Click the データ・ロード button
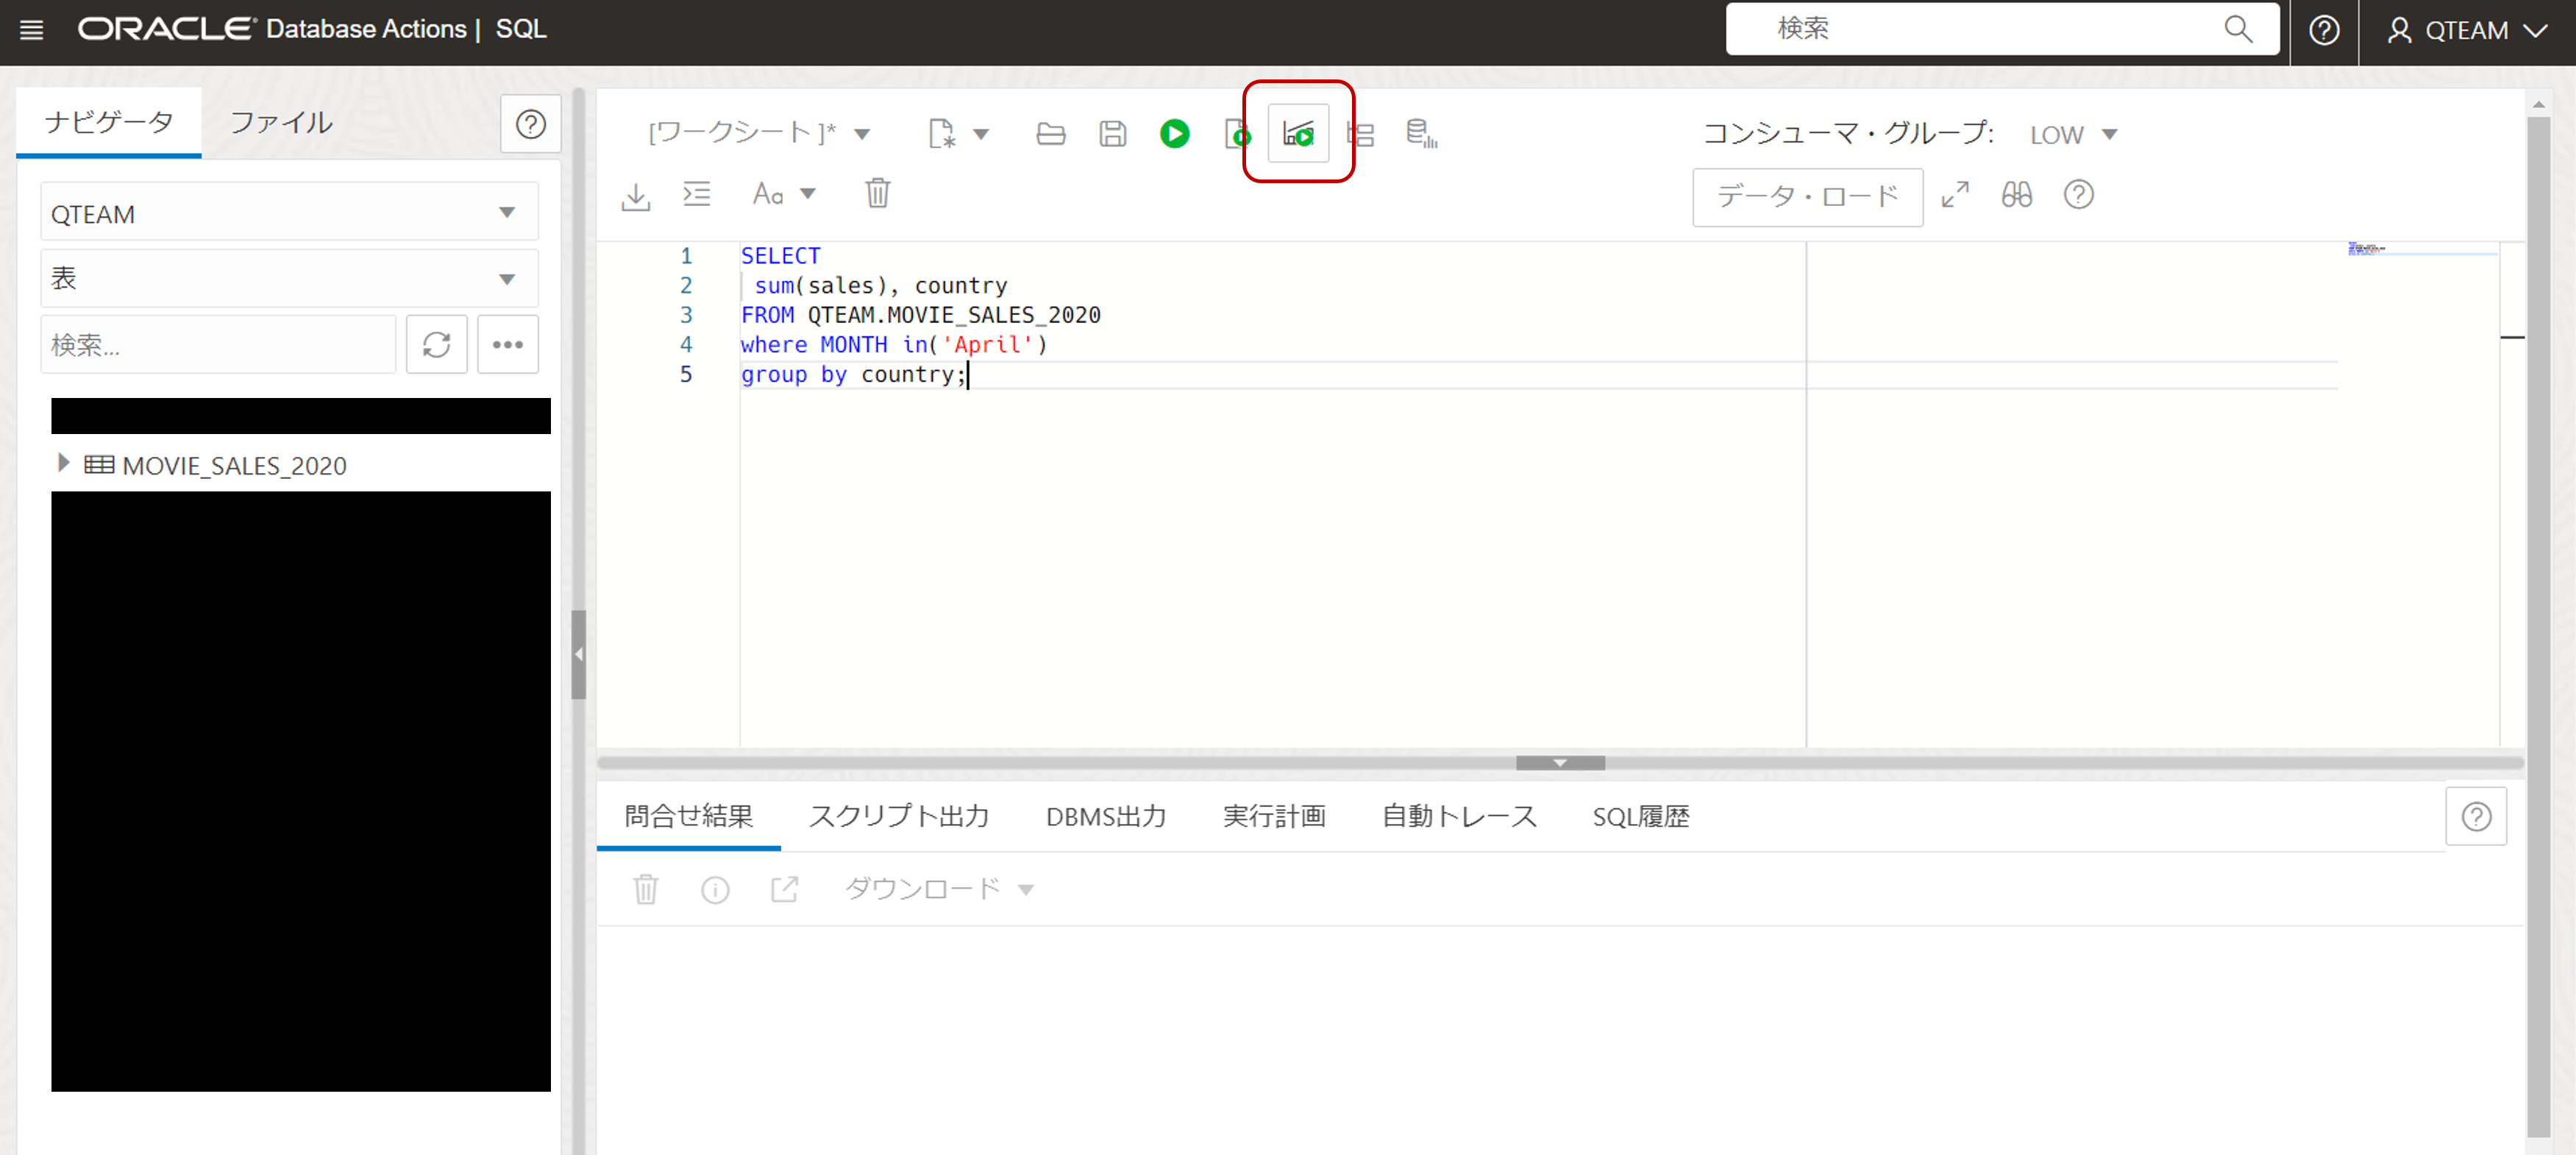This screenshot has height=1155, width=2576. pyautogui.click(x=1807, y=196)
